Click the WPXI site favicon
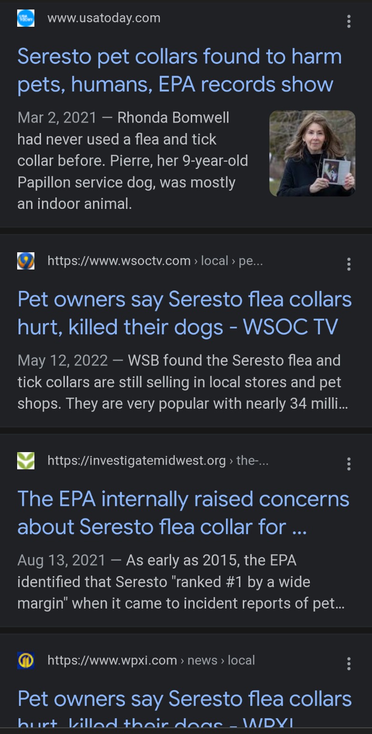372x734 pixels. pos(26,661)
